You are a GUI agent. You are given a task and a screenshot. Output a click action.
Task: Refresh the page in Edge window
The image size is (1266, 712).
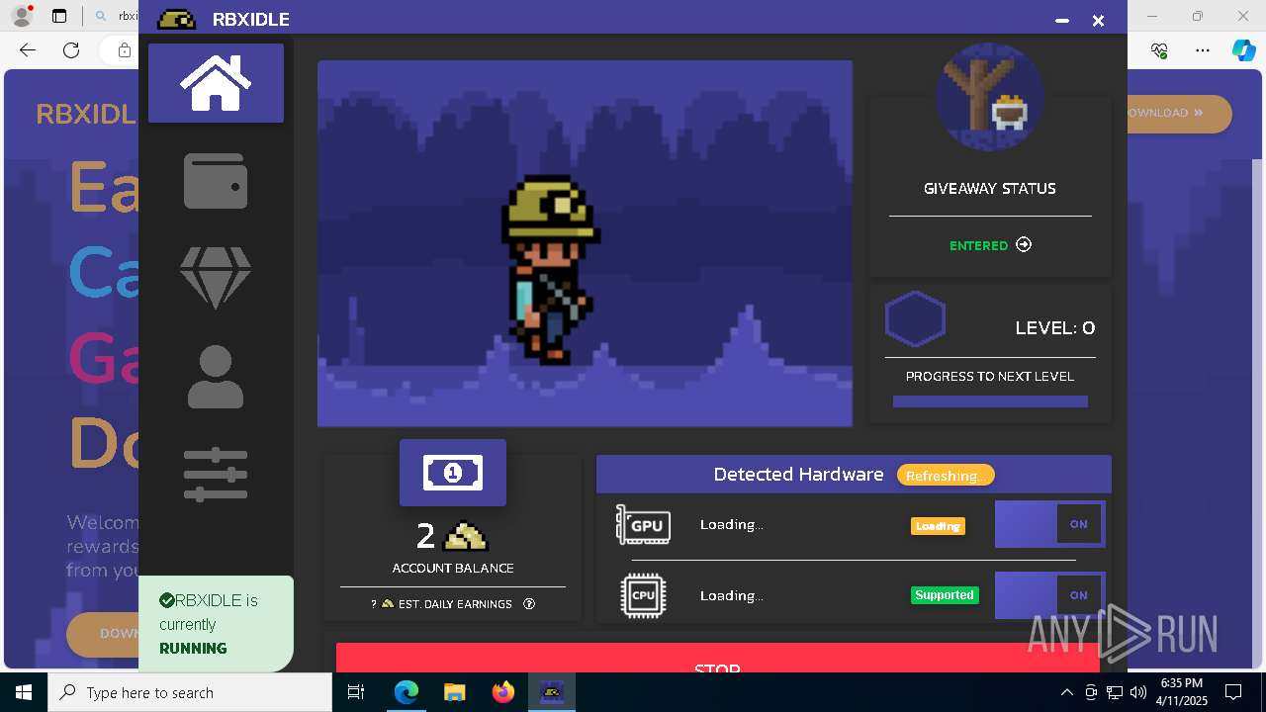point(71,50)
